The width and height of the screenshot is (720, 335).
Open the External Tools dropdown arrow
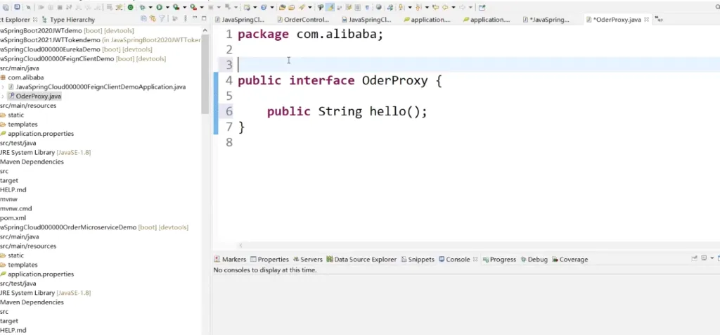[x=202, y=7]
